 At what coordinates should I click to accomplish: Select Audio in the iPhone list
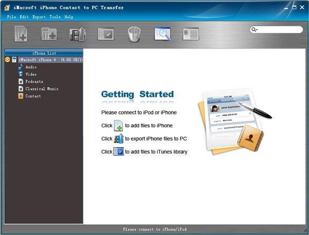pos(31,67)
